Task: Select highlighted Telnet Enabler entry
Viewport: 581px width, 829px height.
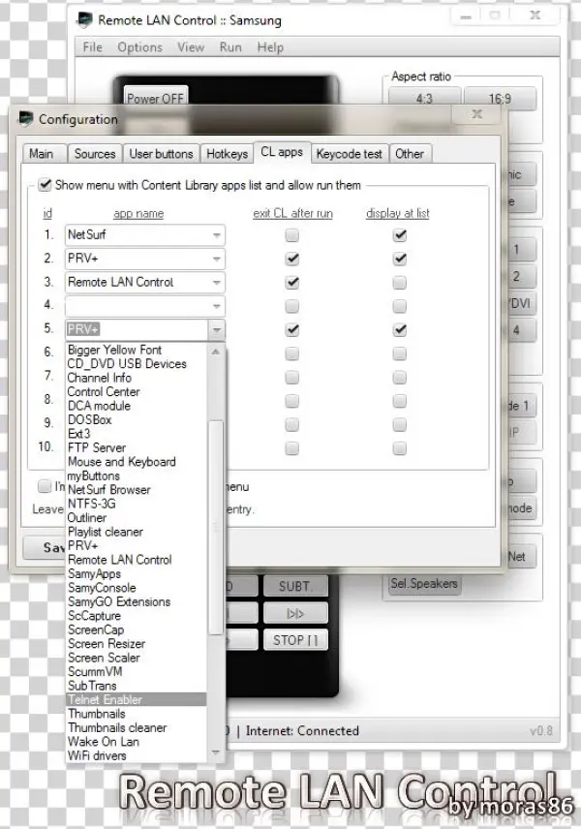Action: click(137, 700)
